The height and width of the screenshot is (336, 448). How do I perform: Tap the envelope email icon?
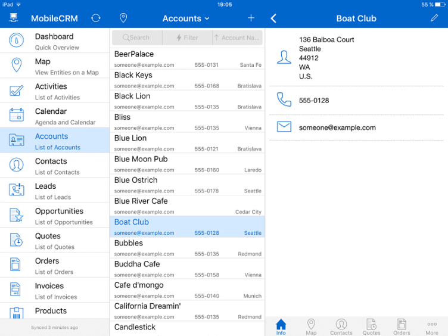pyautogui.click(x=284, y=127)
